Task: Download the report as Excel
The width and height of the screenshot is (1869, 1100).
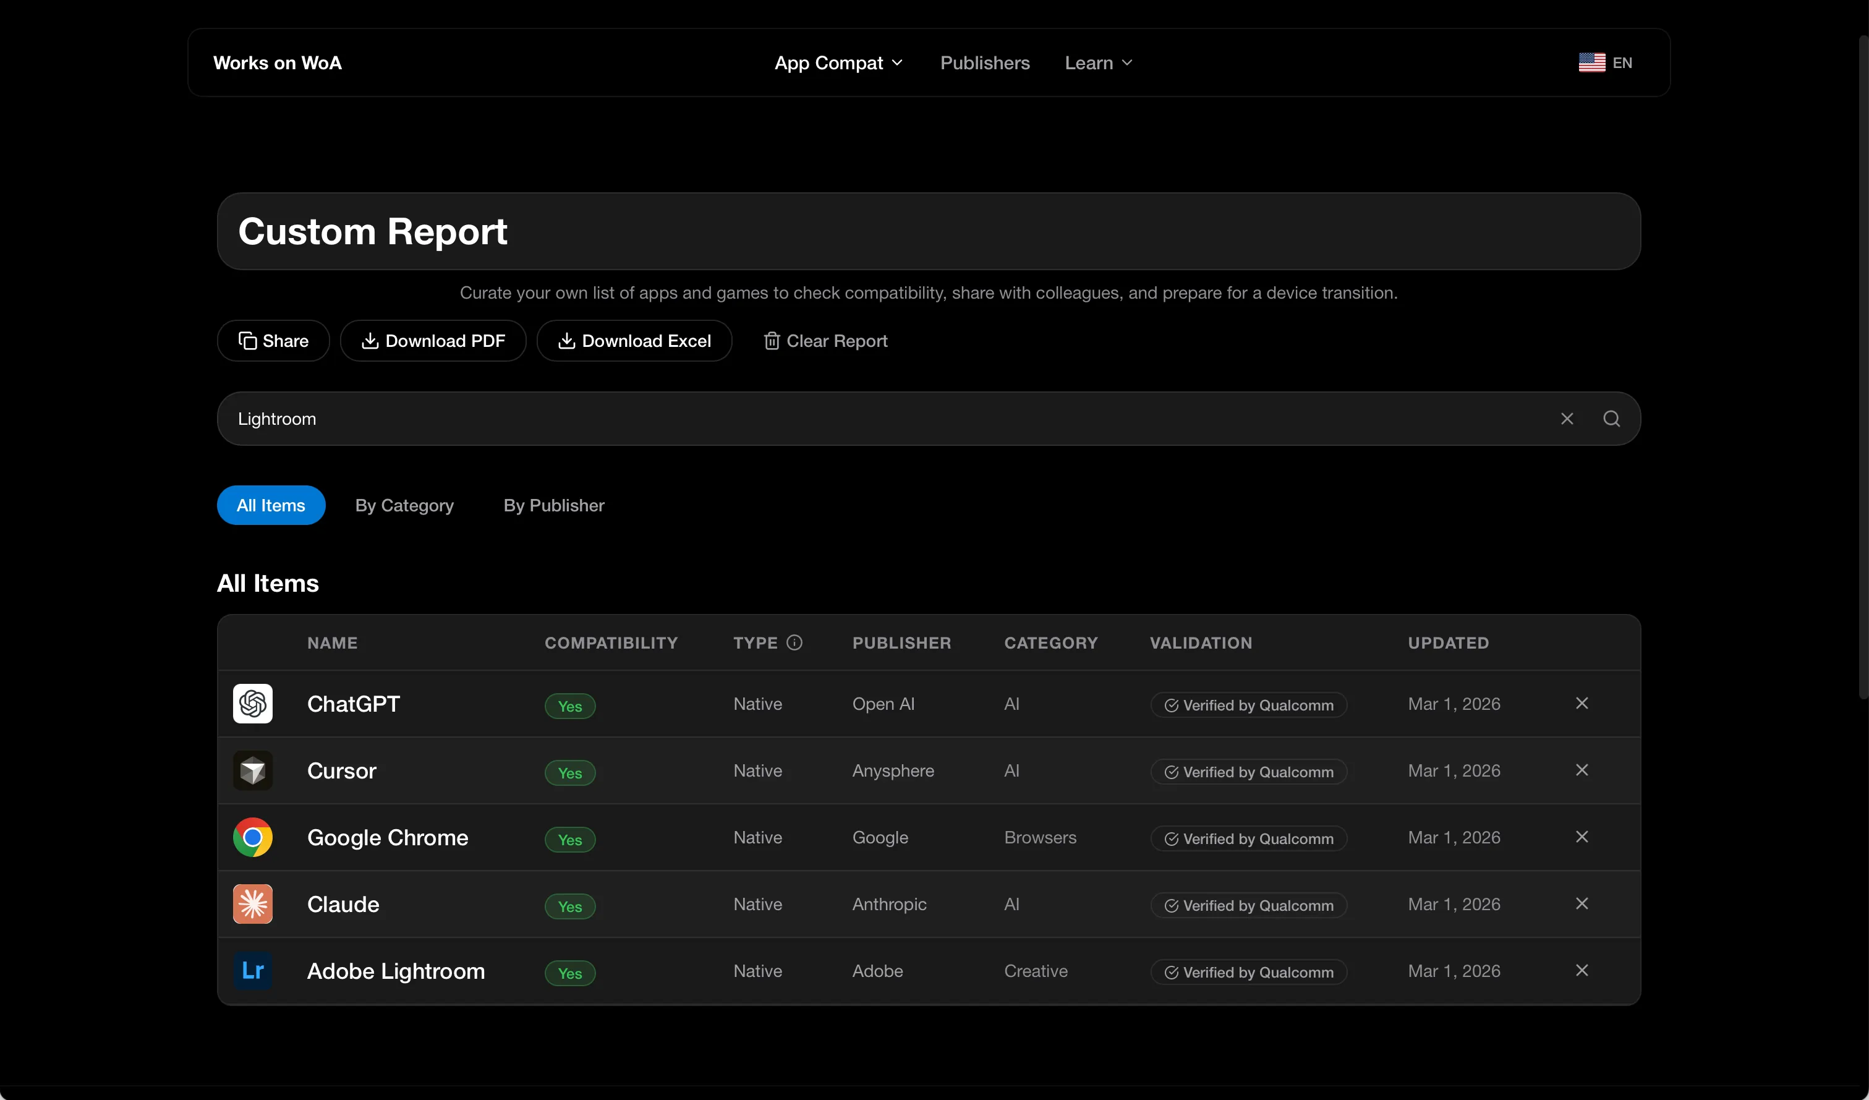Action: pyautogui.click(x=634, y=341)
